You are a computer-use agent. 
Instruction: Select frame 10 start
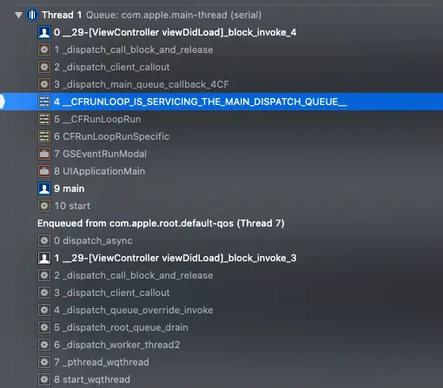pos(72,206)
